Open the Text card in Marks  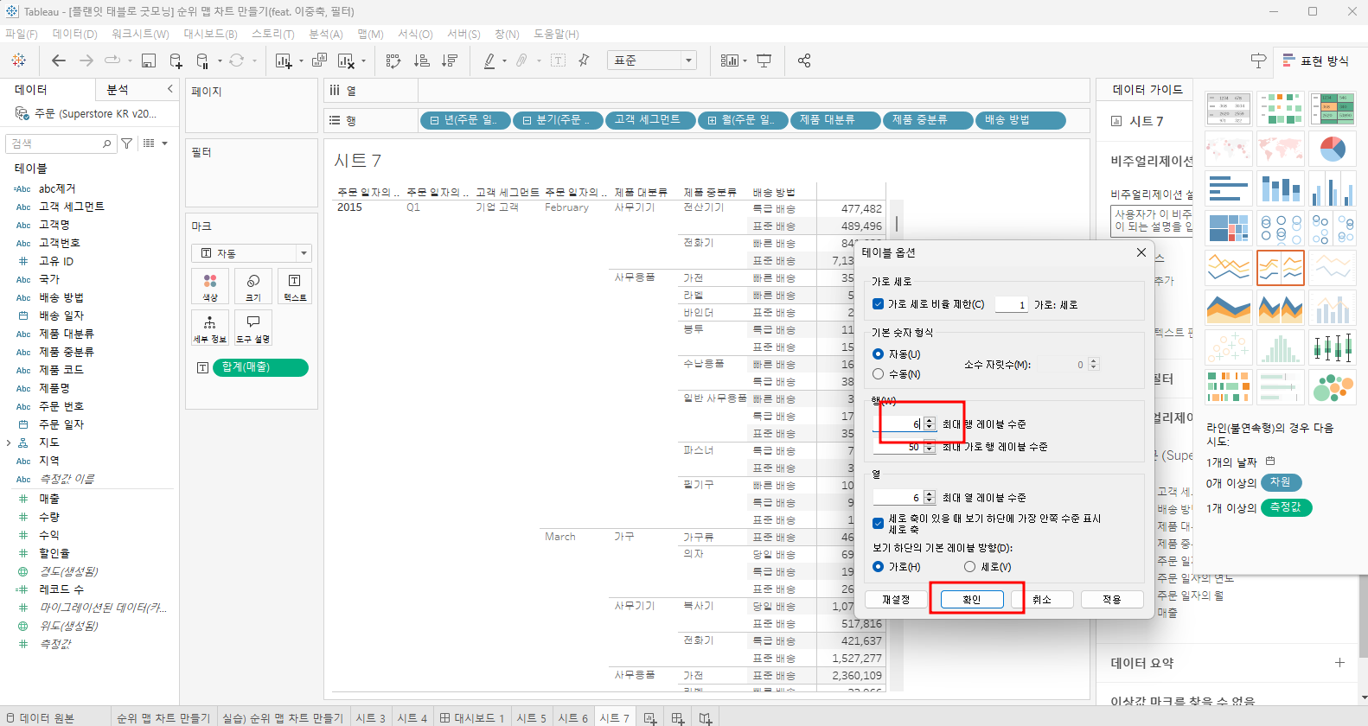(x=295, y=286)
